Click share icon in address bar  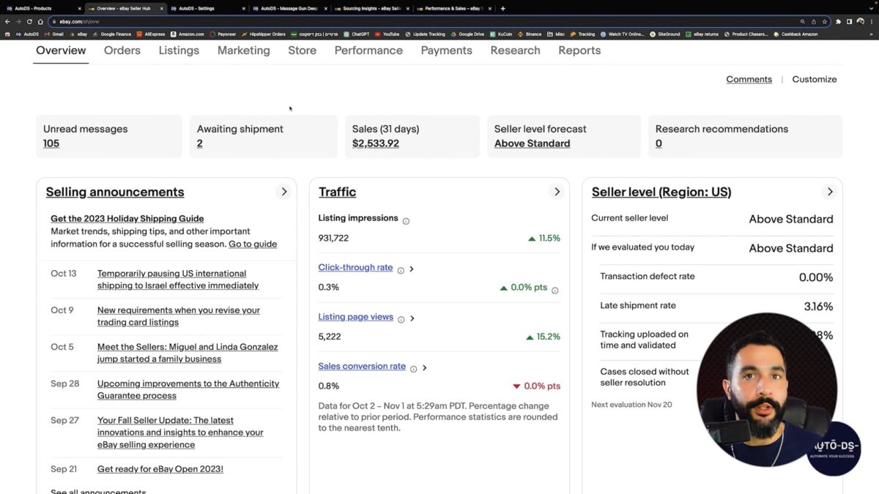[x=814, y=22]
